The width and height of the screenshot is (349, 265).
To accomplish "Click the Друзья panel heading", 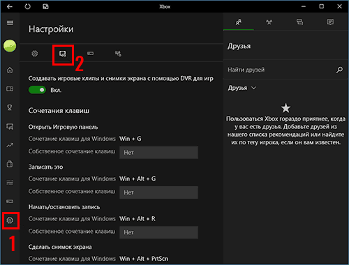I will coord(239,46).
